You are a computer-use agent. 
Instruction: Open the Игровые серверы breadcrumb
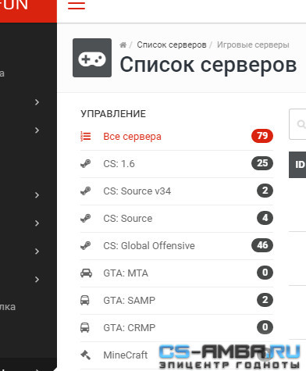coord(253,45)
